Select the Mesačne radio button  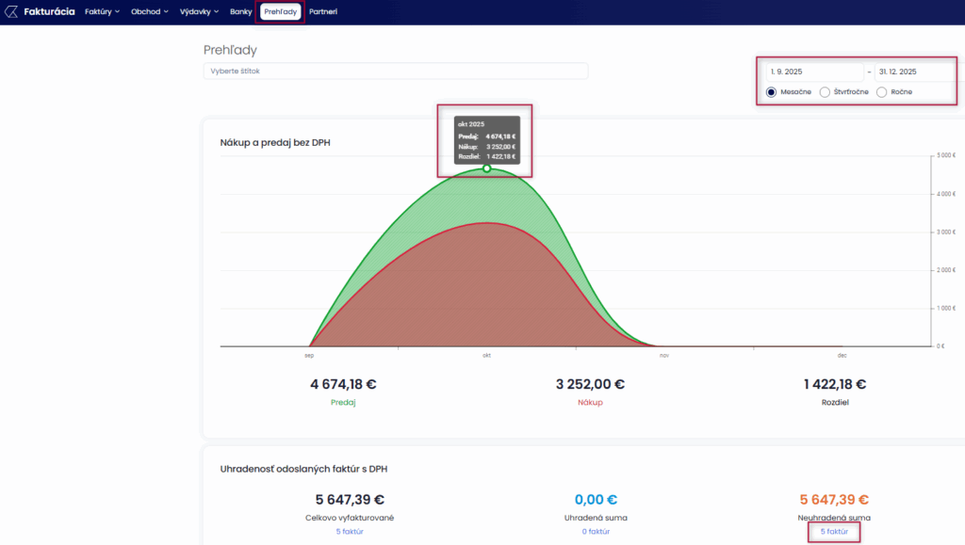(771, 92)
